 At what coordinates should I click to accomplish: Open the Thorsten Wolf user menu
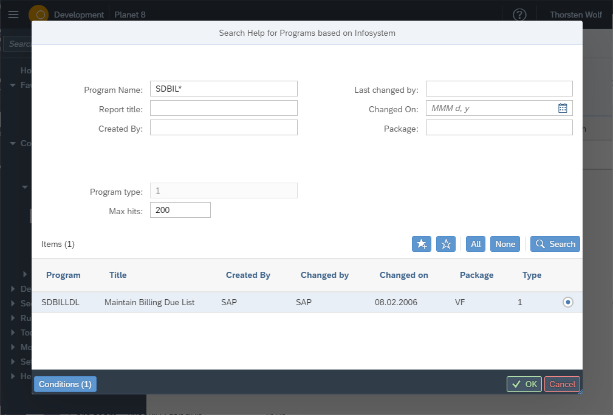575,14
